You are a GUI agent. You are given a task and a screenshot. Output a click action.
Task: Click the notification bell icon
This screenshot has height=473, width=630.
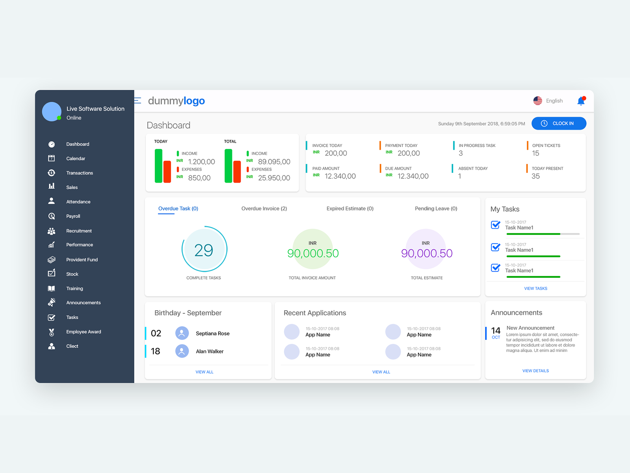[x=582, y=101]
